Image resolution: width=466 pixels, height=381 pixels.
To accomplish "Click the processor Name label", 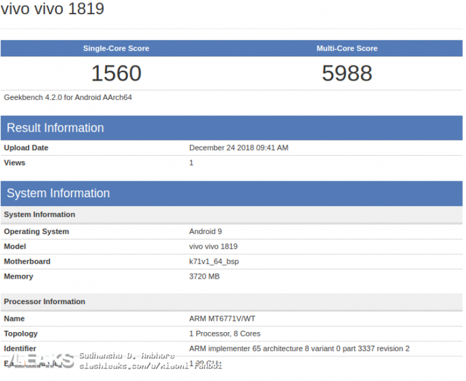I will 14,319.
